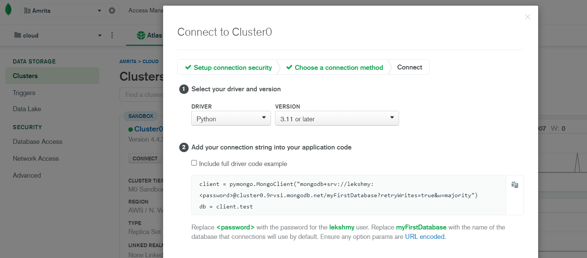Open Network Access in the sidebar
The image size is (587, 258).
coord(36,158)
